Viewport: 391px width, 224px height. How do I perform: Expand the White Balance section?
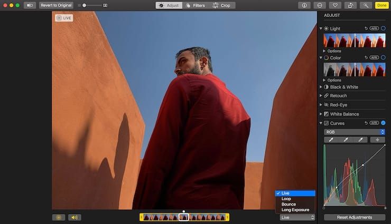click(321, 114)
